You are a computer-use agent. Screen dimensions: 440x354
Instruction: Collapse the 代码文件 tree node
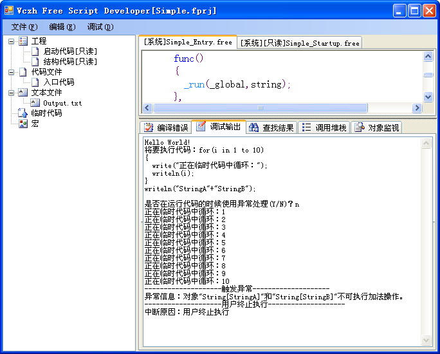point(11,73)
